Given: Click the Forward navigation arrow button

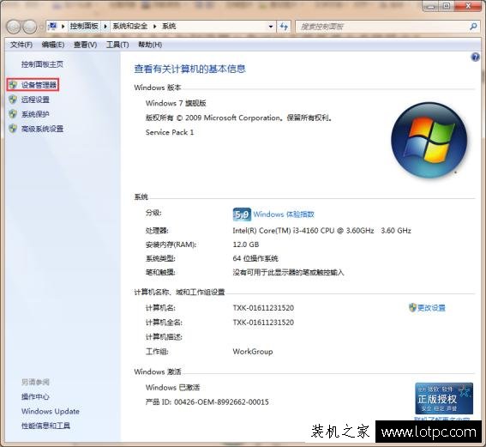Looking at the screenshot, I should [30, 27].
